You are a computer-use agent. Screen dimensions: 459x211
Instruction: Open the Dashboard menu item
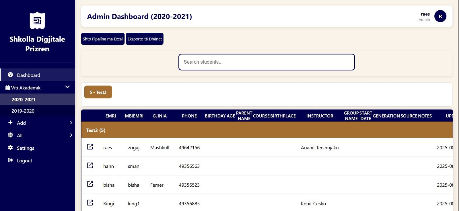38,75
